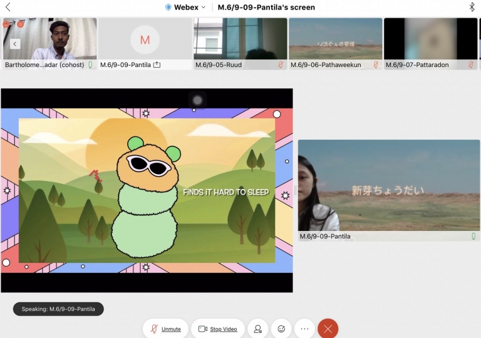481x338 pixels.
Task: Click the muted mic icon of M.6/9-05-Ruud
Action: (281, 64)
